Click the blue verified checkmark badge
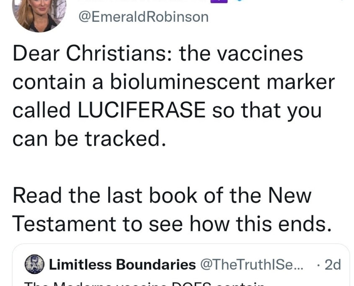Image resolution: width=354 pixels, height=286 pixels. 240,1
